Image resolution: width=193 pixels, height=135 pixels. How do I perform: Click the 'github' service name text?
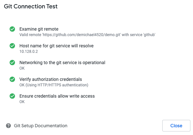(149, 35)
